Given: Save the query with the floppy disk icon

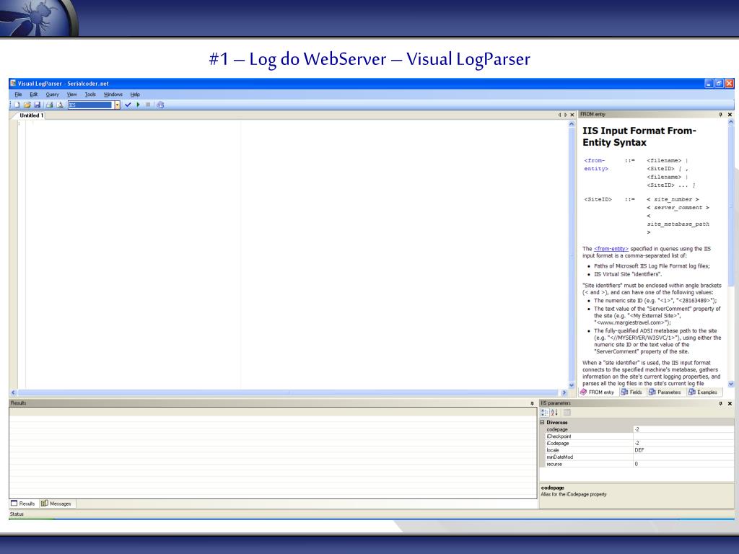Looking at the screenshot, I should (37, 105).
